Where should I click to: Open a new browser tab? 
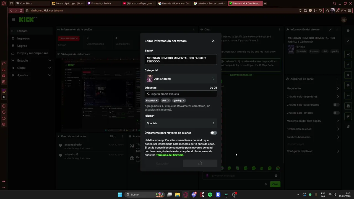pos(265,4)
